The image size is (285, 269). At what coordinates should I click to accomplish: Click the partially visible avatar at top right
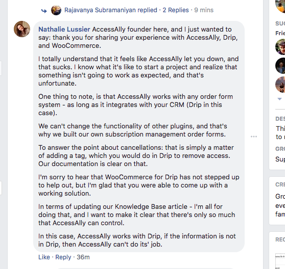pos(280,6)
